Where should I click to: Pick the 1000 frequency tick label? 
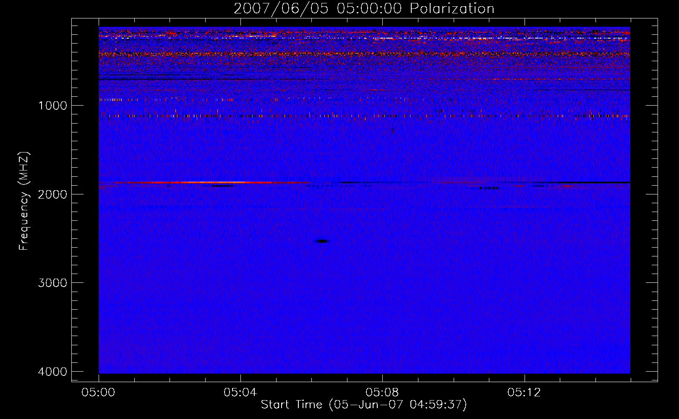[52, 106]
